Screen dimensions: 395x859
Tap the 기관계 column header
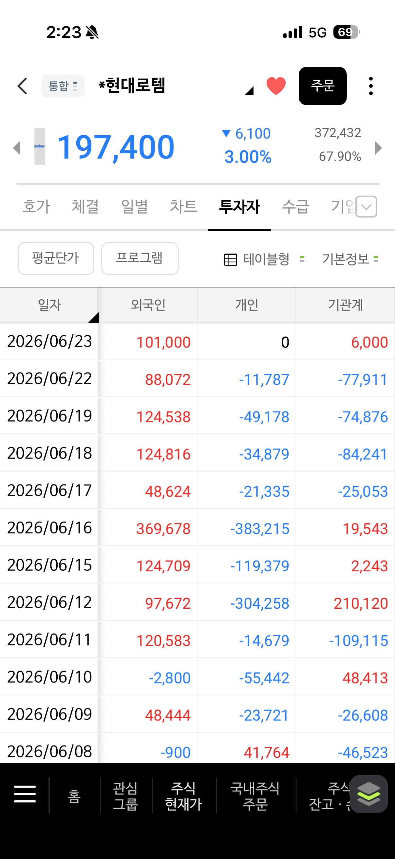345,305
